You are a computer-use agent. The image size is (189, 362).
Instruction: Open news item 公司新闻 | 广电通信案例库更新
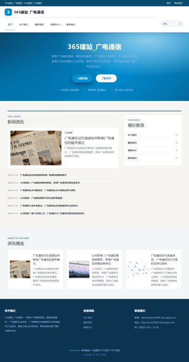pos(50,183)
